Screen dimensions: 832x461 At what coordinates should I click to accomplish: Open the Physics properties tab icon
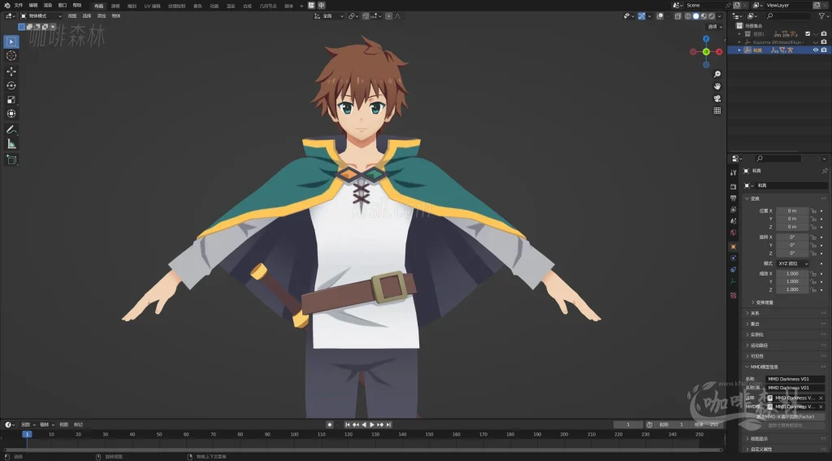(734, 258)
